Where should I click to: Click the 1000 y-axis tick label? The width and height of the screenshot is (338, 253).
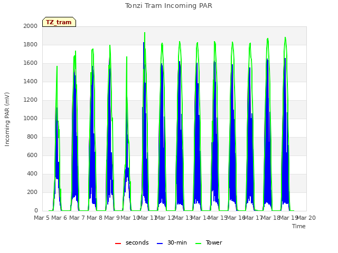[x=31, y=118]
